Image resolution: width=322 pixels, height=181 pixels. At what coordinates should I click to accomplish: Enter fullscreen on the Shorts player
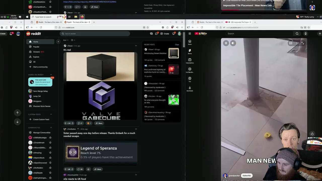pyautogui.click(x=303, y=43)
